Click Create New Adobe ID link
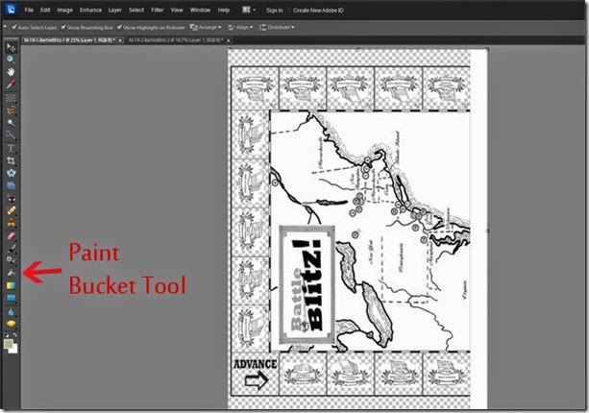 tap(318, 11)
